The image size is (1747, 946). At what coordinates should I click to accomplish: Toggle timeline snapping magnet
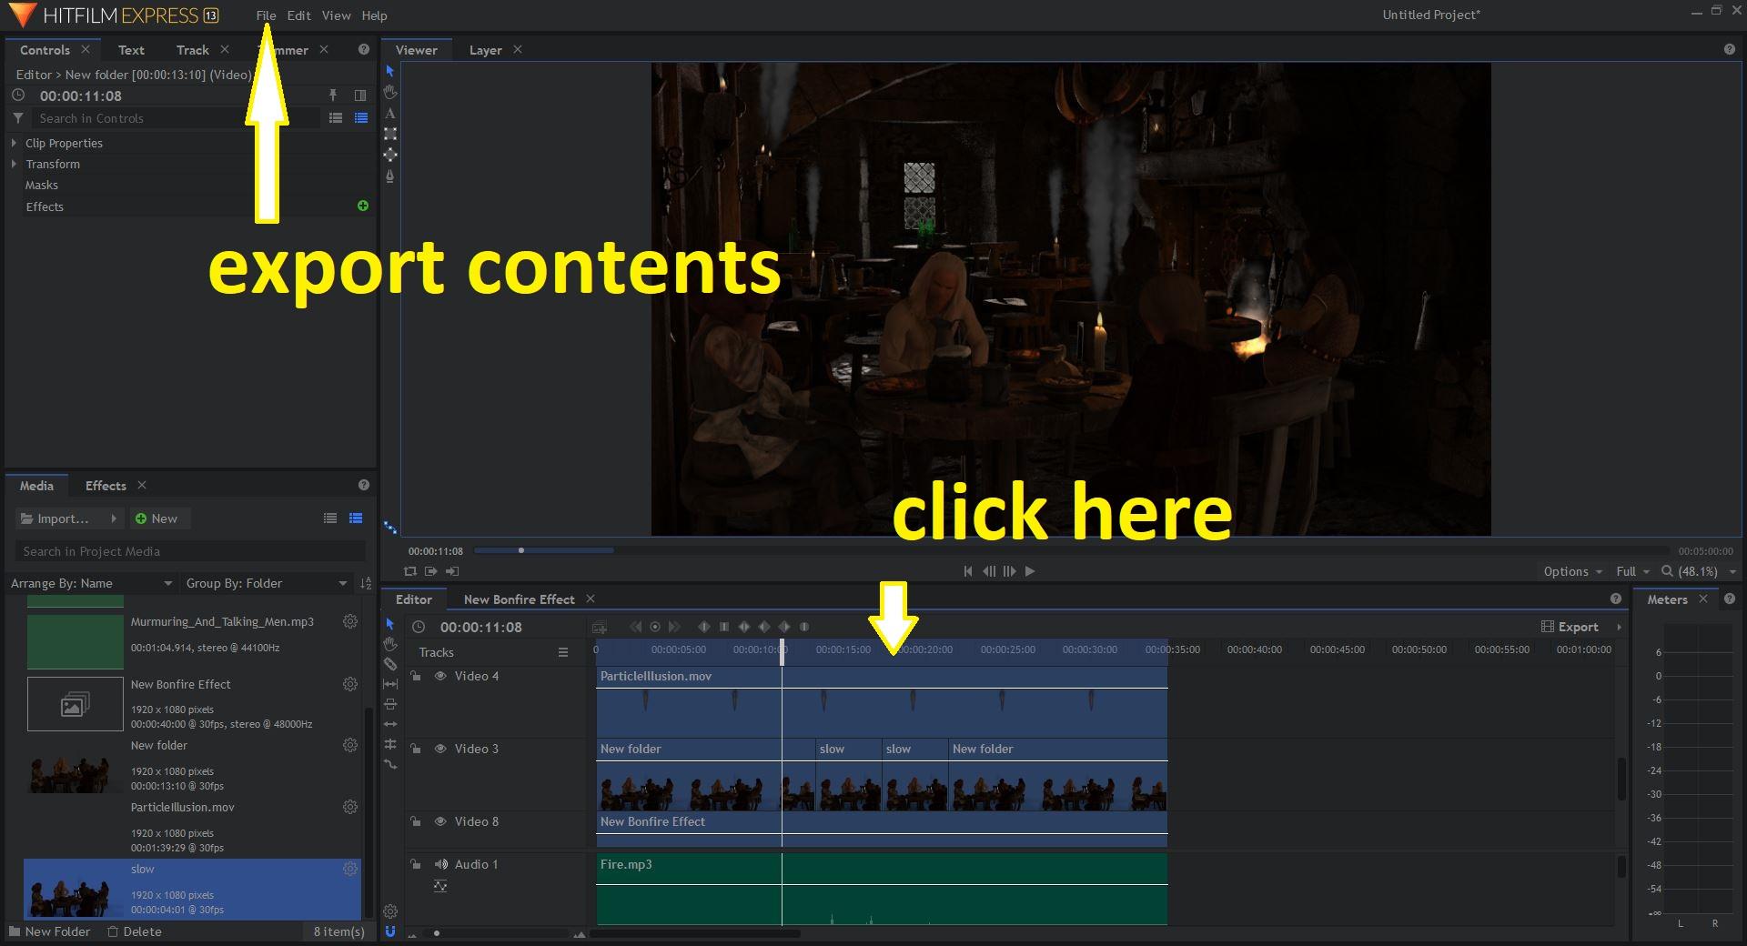pyautogui.click(x=390, y=931)
